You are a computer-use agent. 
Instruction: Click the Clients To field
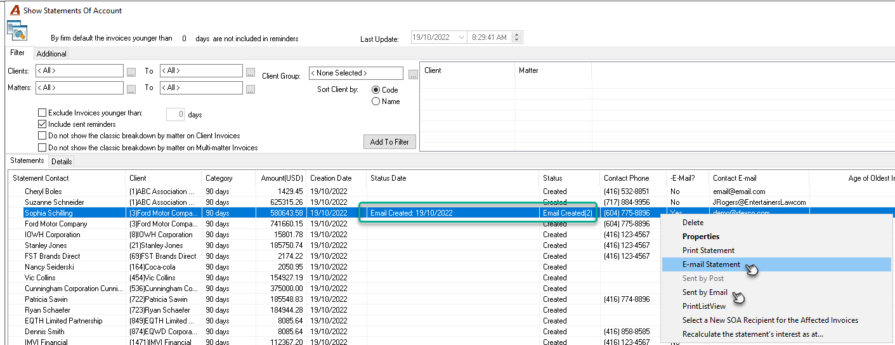(x=201, y=70)
